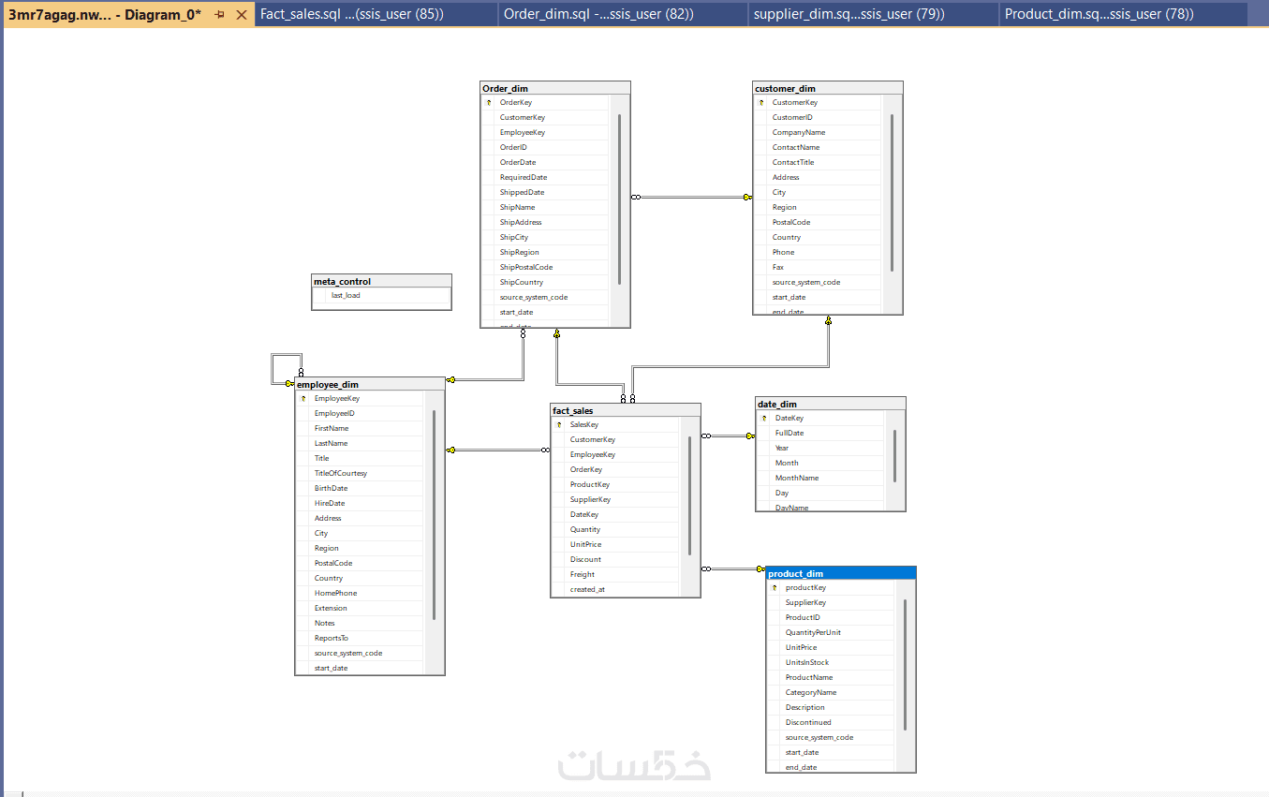The width and height of the screenshot is (1269, 797).
Task: Select the QuantityPerUnit column in product_dim
Action: pos(831,632)
